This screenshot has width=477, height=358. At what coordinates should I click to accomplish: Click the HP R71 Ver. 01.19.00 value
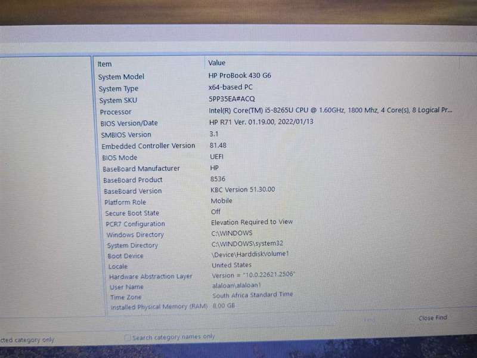(261, 122)
